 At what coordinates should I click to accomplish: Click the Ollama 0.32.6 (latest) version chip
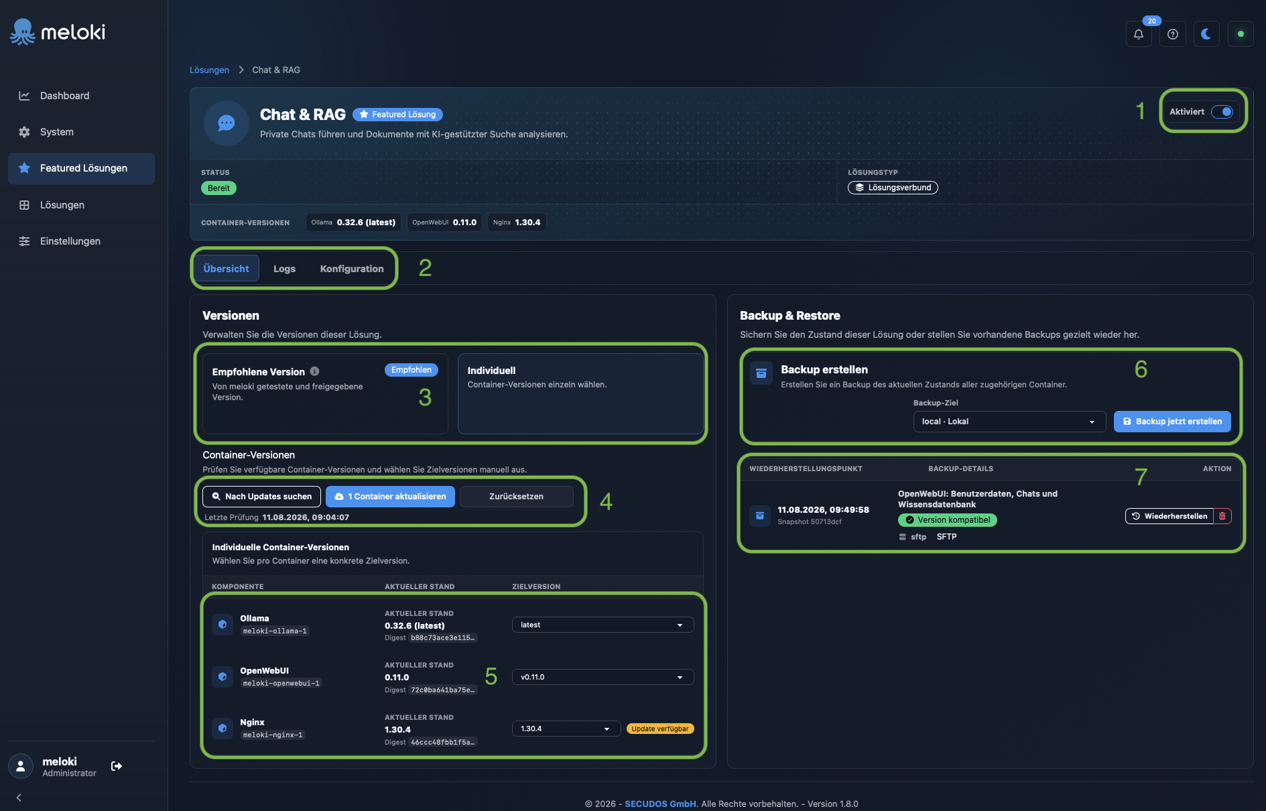point(353,223)
